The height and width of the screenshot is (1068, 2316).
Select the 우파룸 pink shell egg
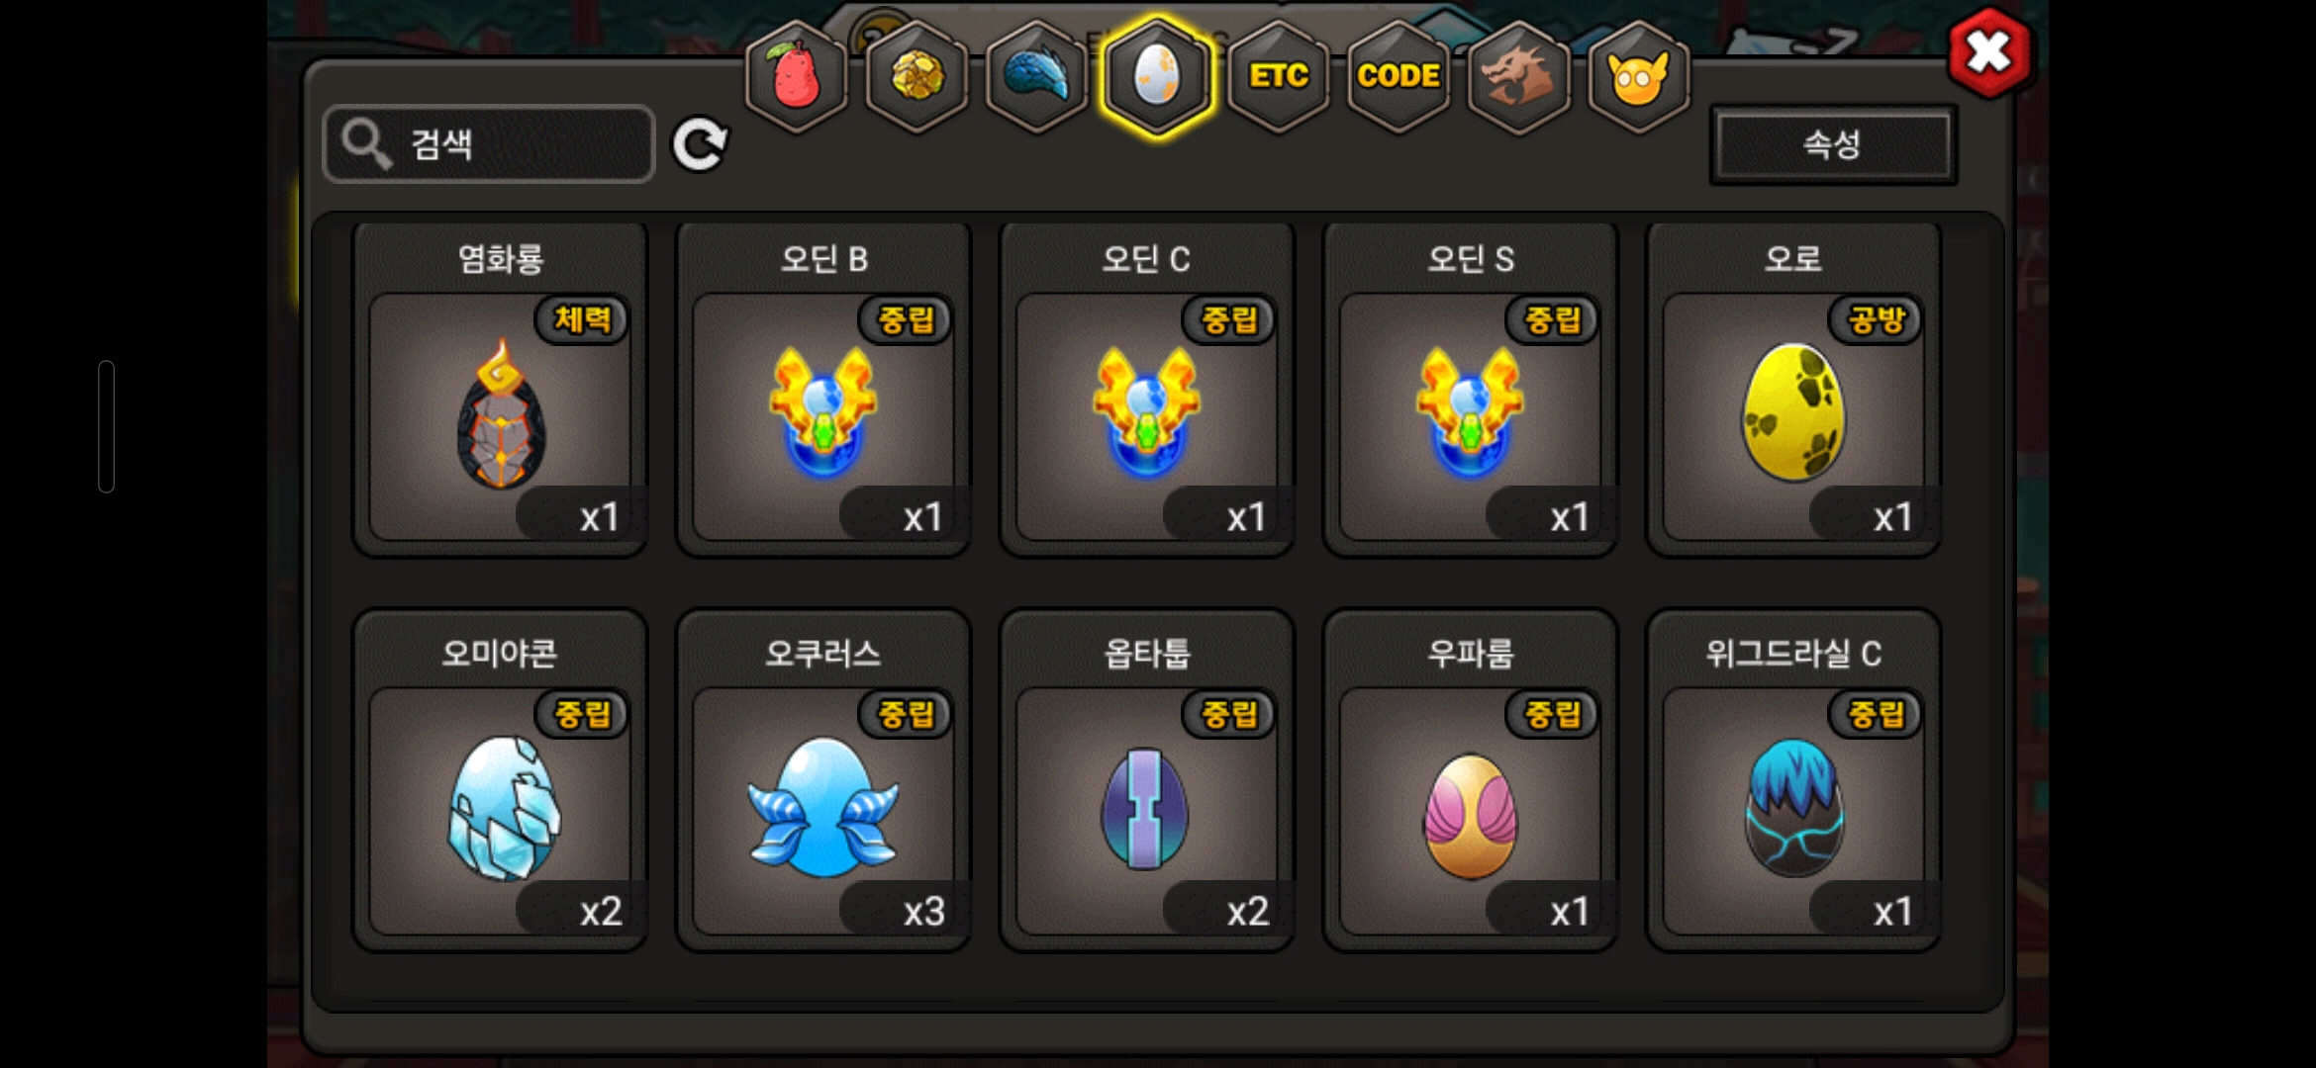point(1471,780)
